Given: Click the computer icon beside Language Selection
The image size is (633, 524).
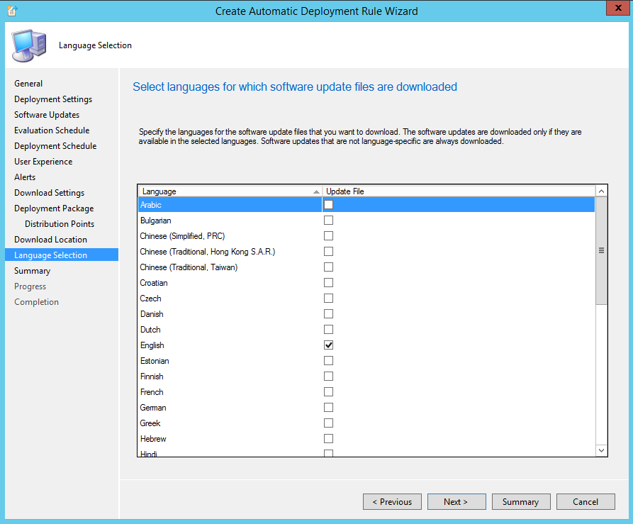Looking at the screenshot, I should tap(29, 46).
